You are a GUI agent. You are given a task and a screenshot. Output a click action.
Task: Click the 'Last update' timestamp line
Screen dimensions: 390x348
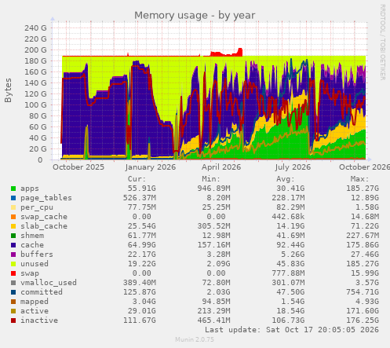tap(292, 330)
